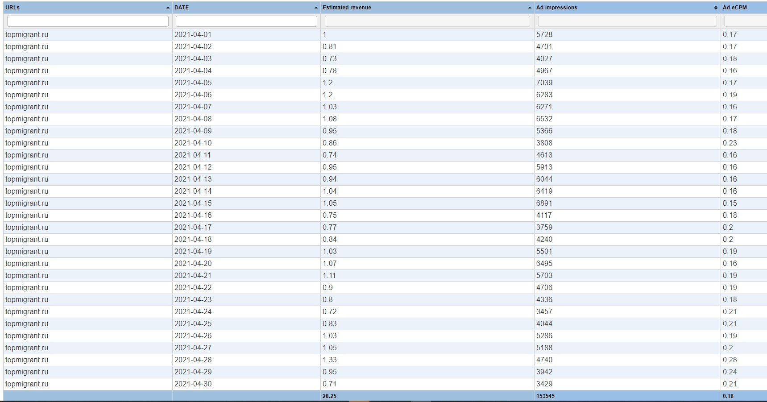
Task: Click the revenue value 1.08
Action: click(330, 119)
